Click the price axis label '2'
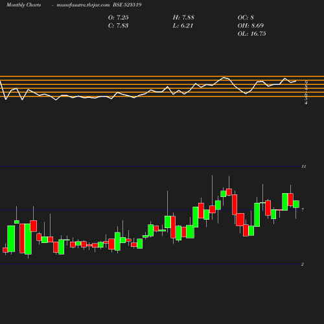This screenshot has width=324, height=324. point(303,264)
